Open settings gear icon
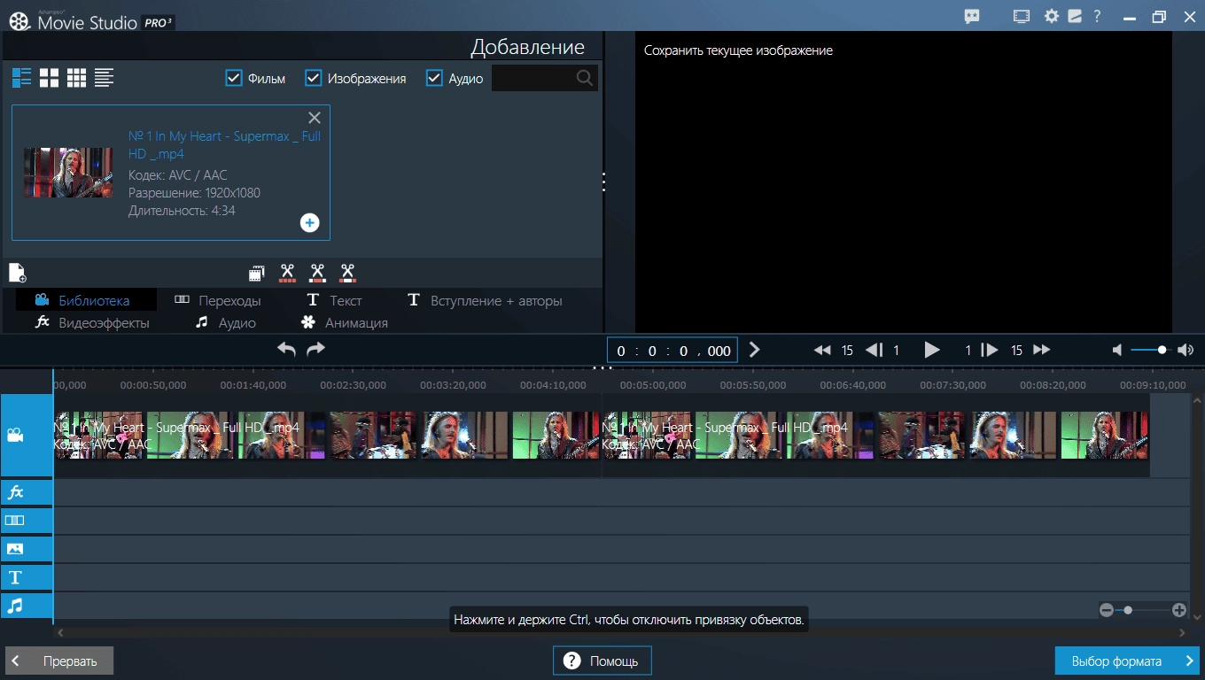Image resolution: width=1205 pixels, height=680 pixels. [x=1052, y=16]
